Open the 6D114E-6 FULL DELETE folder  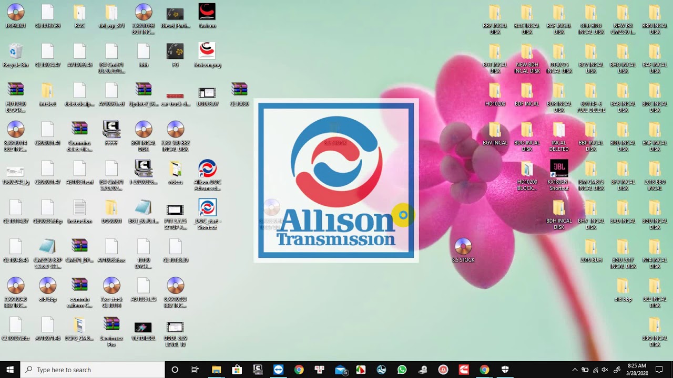(x=591, y=97)
